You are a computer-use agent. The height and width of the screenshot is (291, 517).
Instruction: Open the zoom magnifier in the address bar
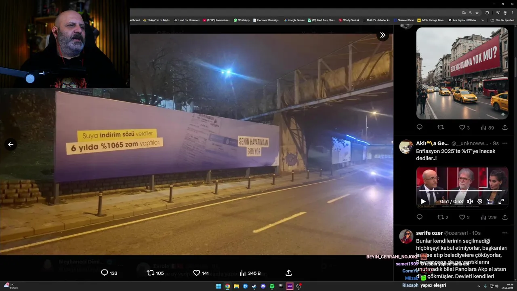pyautogui.click(x=470, y=13)
